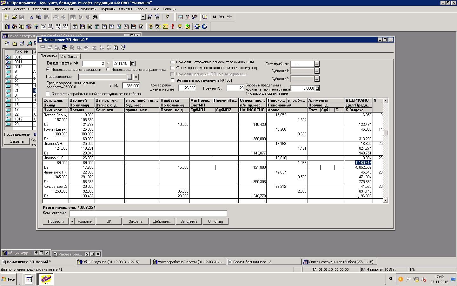Viewport: 457px width, 286px height.
Task: Open the Операции menu
Action: click(41, 9)
